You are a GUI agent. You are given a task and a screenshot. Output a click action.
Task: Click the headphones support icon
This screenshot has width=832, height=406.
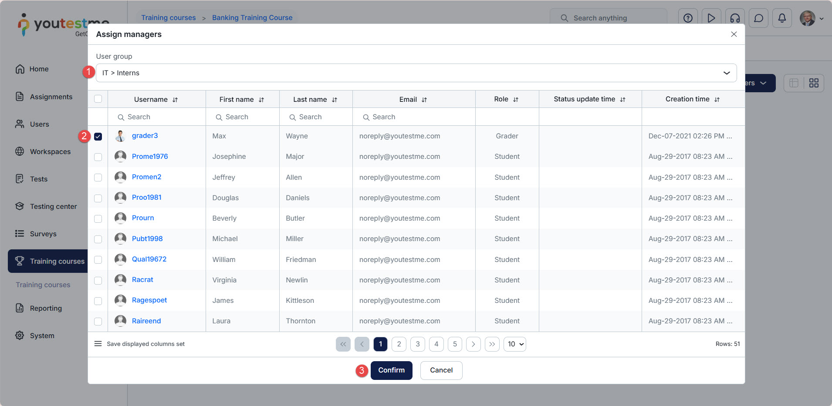point(735,18)
